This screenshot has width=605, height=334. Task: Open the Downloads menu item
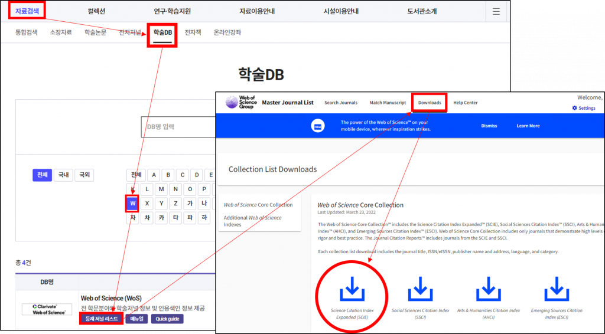(x=430, y=103)
